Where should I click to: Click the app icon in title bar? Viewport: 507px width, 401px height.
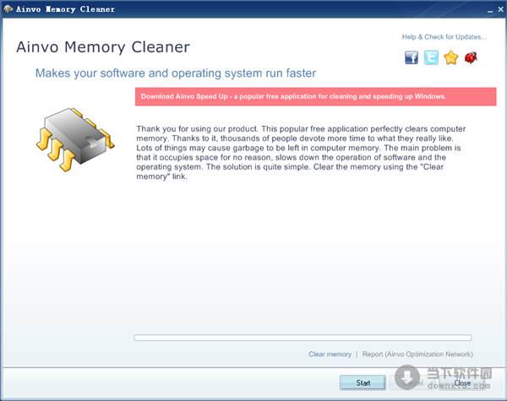8,8
